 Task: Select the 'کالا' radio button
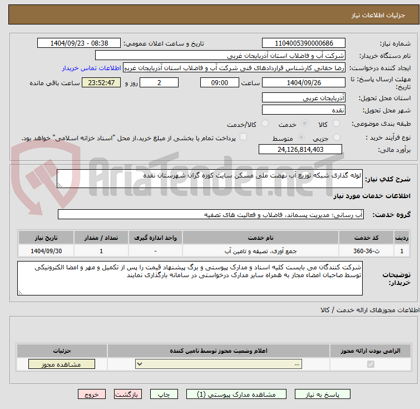(336, 124)
